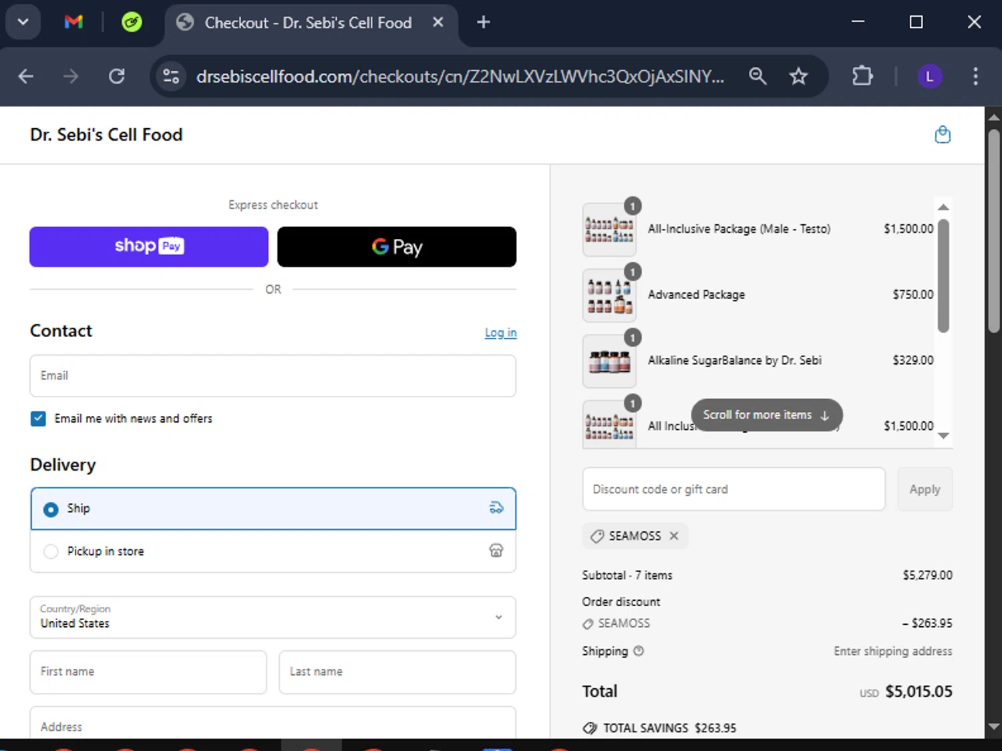Open the Chrome profile avatar L
The image size is (1002, 751).
(x=929, y=76)
